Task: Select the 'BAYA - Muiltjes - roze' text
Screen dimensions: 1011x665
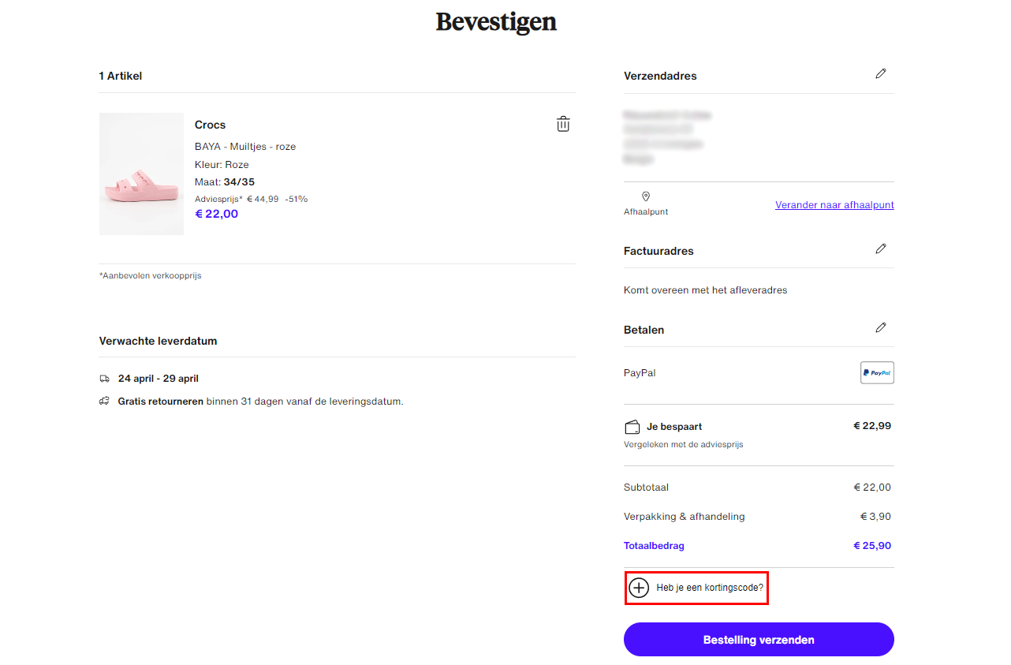Action: click(x=245, y=147)
